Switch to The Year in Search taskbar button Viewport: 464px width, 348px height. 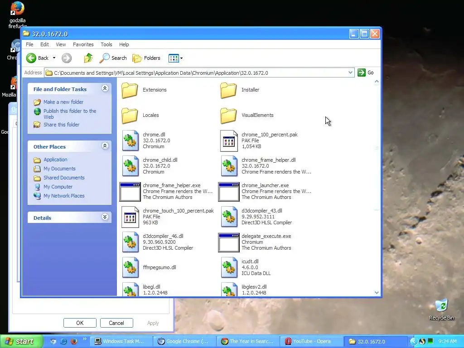click(x=248, y=341)
